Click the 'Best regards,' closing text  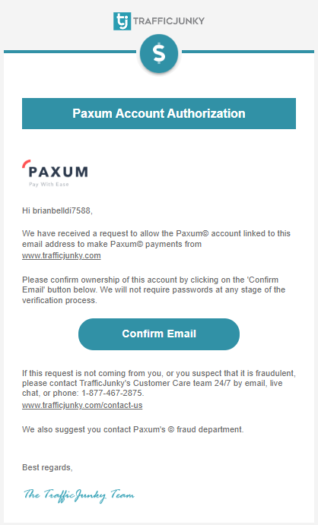coord(47,467)
